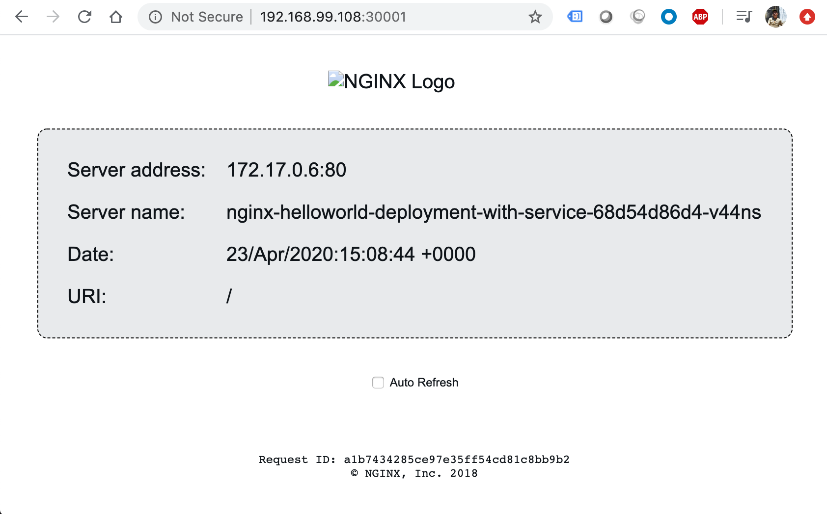827x514 pixels.
Task: Open the Chrome profile avatar
Action: click(776, 17)
